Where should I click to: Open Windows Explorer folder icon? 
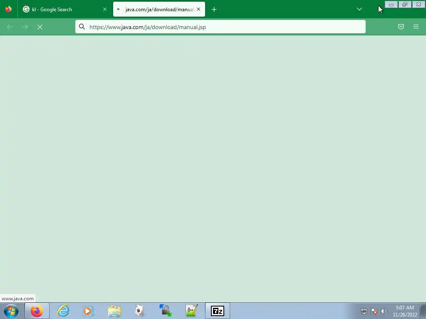point(114,311)
